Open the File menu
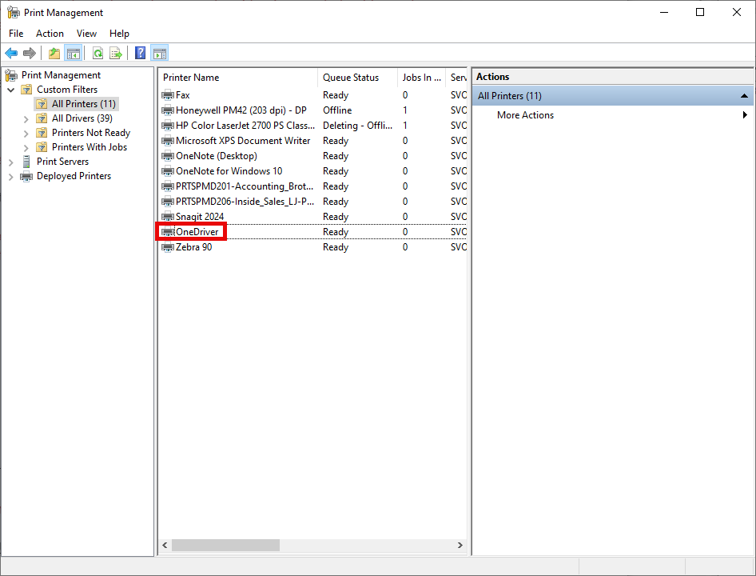The width and height of the screenshot is (756, 576). [x=16, y=34]
